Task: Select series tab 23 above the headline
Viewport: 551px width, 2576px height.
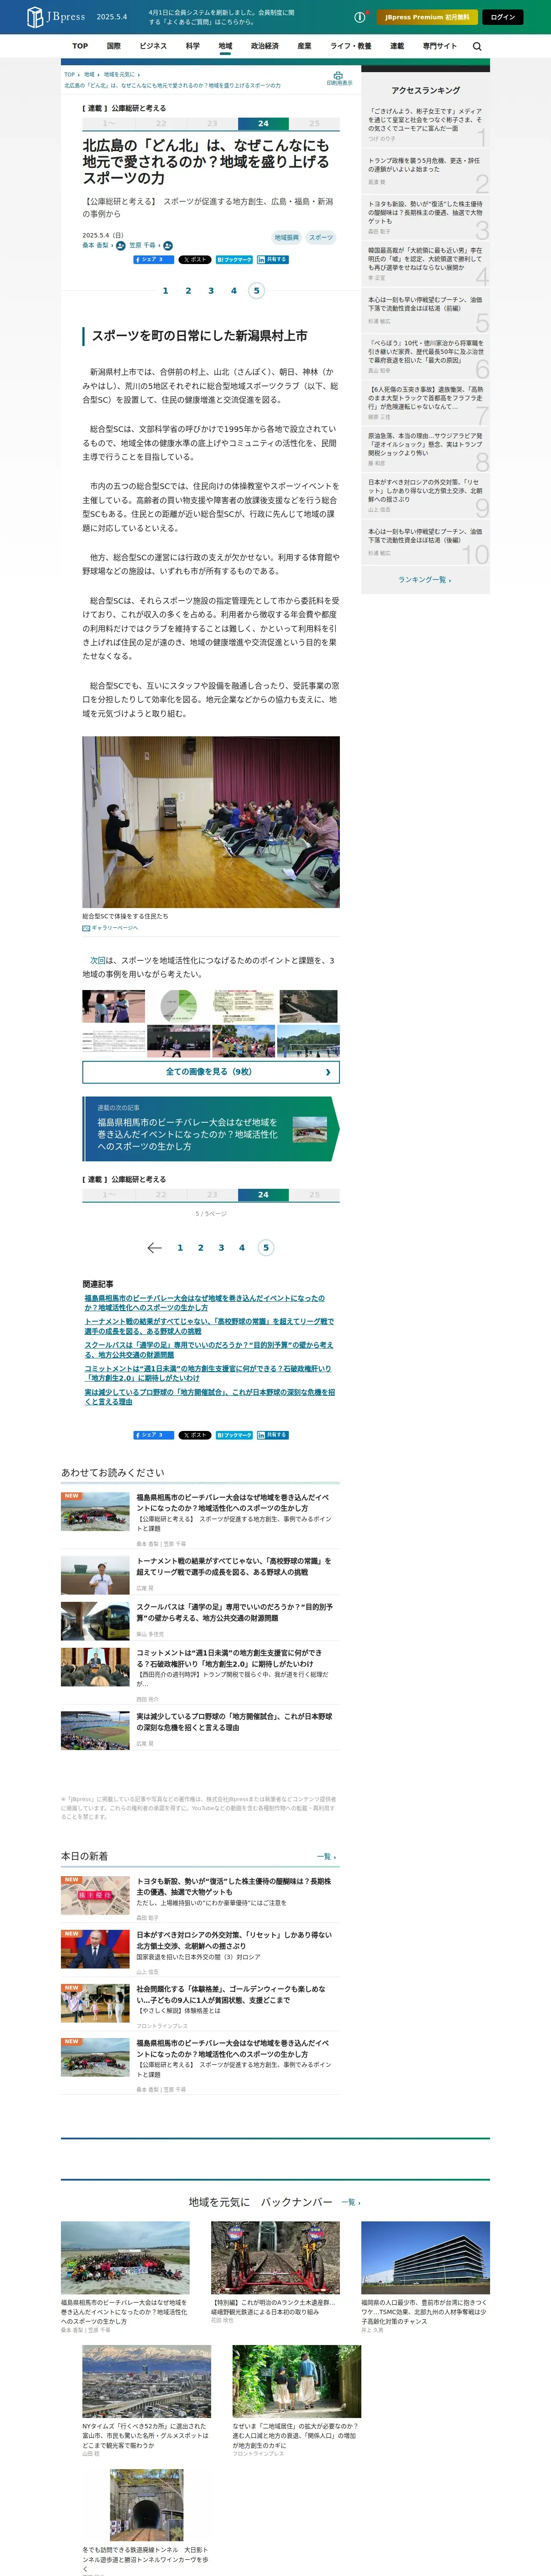Action: pyautogui.click(x=212, y=124)
